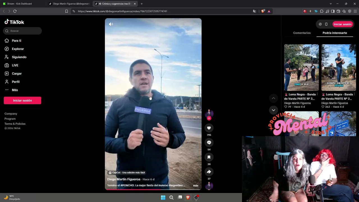Go to the next video with down chevron
The image size is (359, 202).
click(273, 110)
